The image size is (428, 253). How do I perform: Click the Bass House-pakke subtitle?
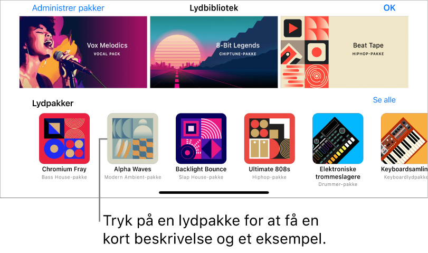coord(64,177)
